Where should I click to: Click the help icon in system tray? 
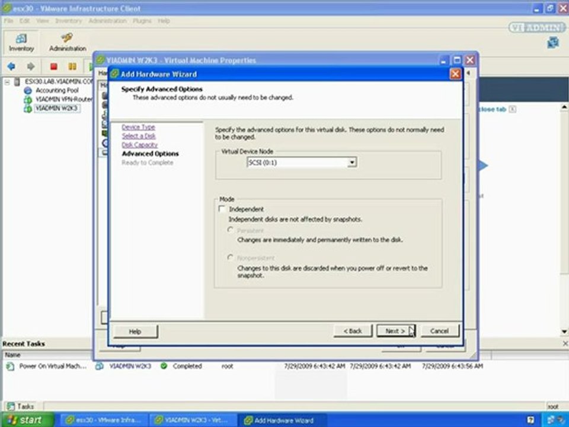pos(530,420)
